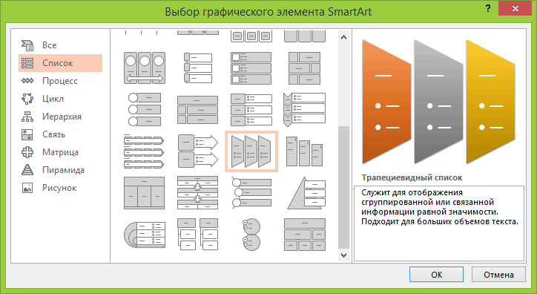Click the layout description text box
Screen dimensions: 537x294
(439, 223)
